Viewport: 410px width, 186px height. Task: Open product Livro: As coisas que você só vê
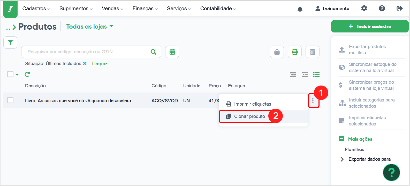[x=78, y=101]
